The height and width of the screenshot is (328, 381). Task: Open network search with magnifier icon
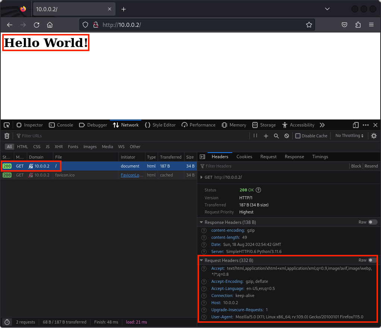pyautogui.click(x=276, y=136)
